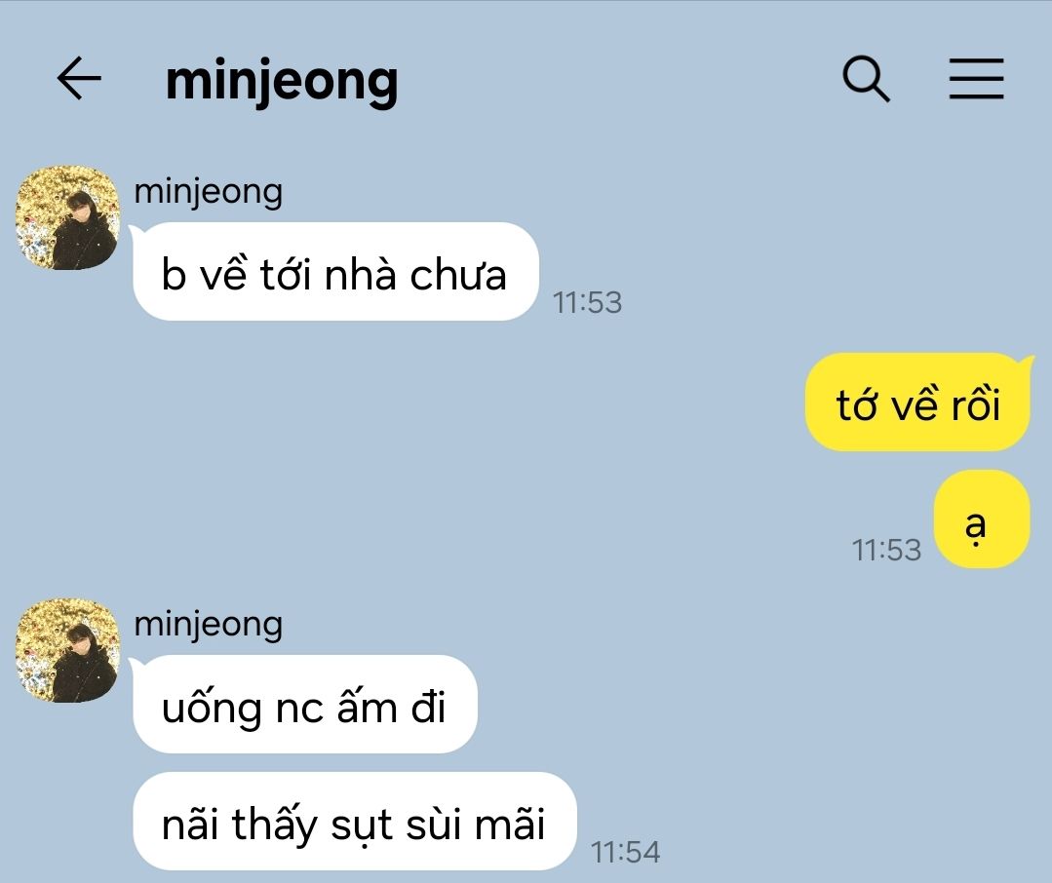Go back using the left arrow

tap(79, 78)
